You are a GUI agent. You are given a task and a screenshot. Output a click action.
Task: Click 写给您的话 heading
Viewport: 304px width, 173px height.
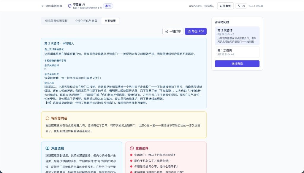[59, 118]
